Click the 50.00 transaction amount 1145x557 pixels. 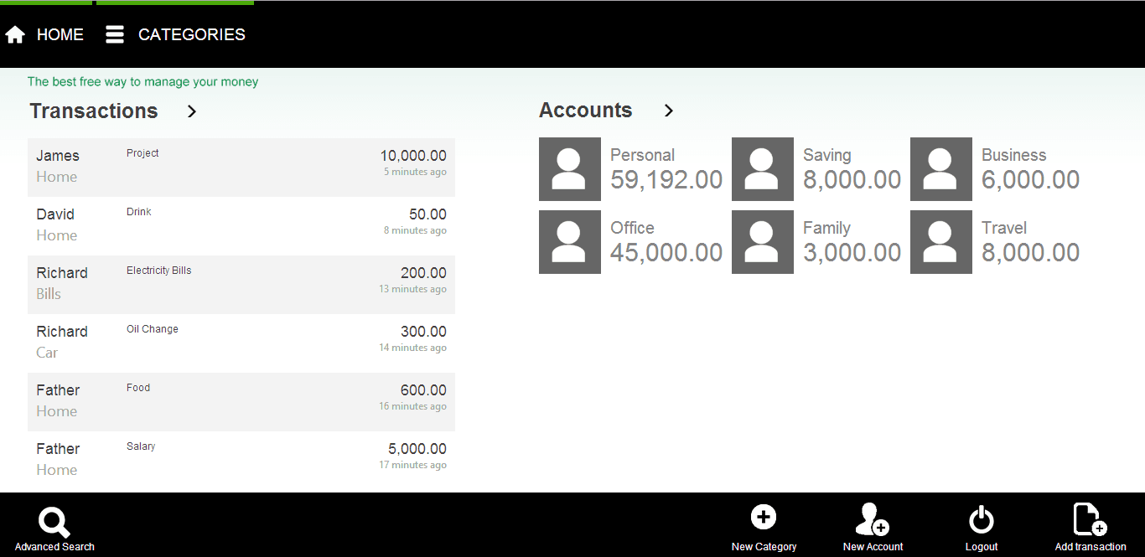point(427,214)
